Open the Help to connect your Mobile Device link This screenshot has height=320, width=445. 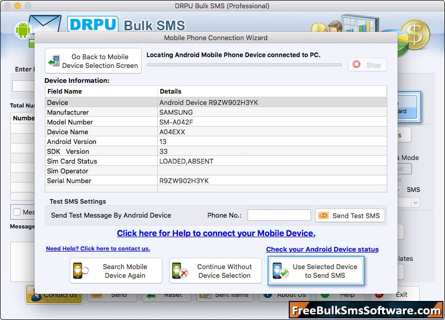(x=216, y=233)
